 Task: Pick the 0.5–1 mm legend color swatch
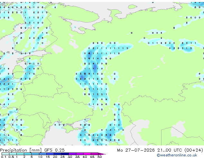coord(13,154)
